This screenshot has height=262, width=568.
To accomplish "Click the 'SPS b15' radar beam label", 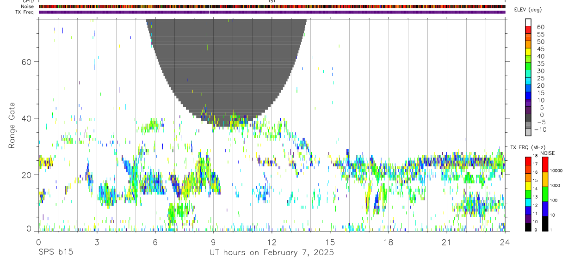I will click(56, 253).
